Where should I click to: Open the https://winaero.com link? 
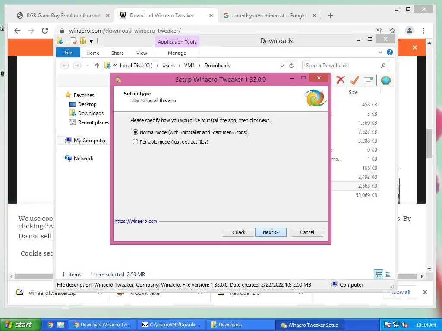pyautogui.click(x=136, y=221)
